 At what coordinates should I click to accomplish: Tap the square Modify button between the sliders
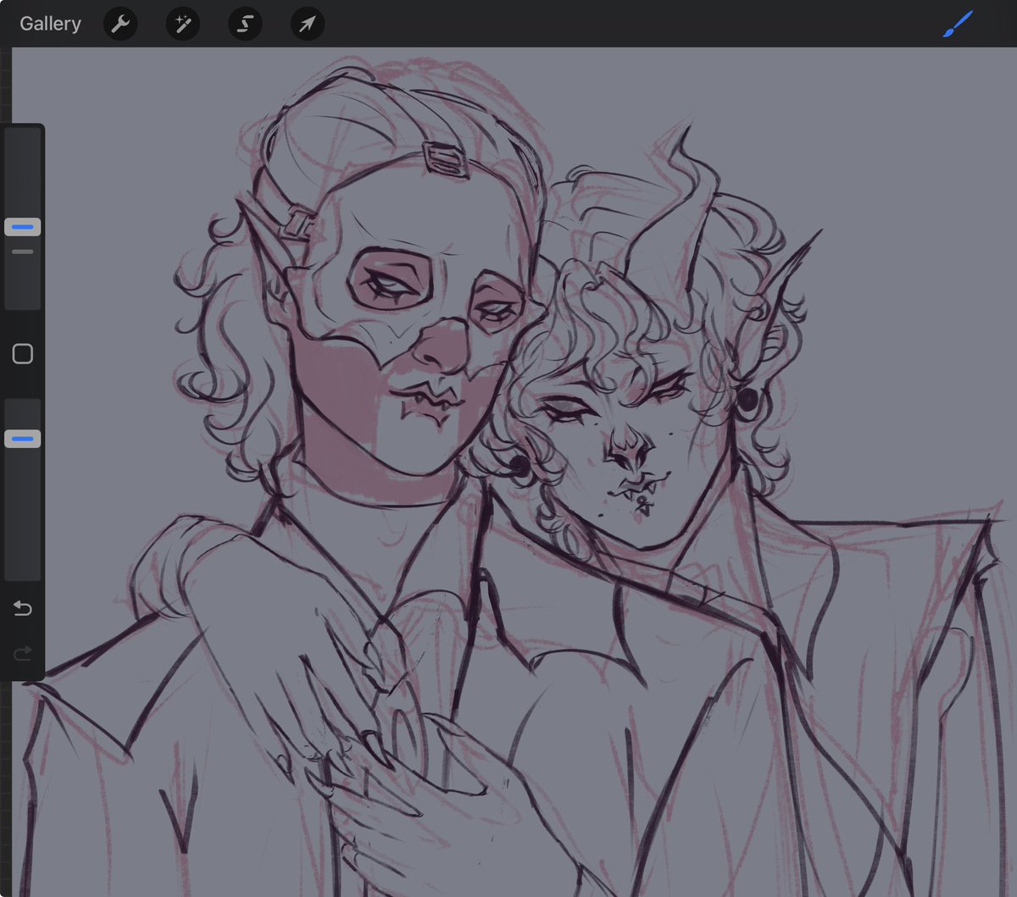click(x=22, y=353)
